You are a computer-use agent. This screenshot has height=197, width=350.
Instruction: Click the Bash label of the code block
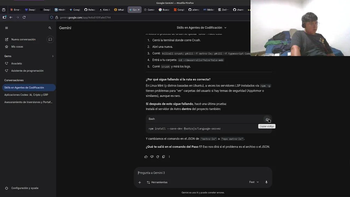tap(151, 119)
